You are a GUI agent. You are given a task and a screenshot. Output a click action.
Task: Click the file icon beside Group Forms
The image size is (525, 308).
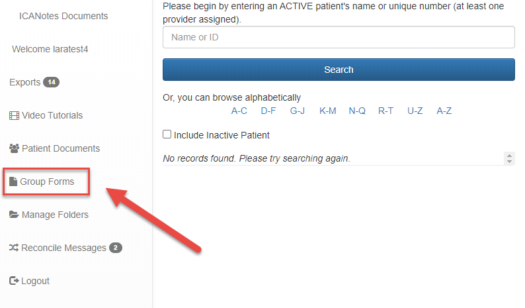[x=13, y=181]
